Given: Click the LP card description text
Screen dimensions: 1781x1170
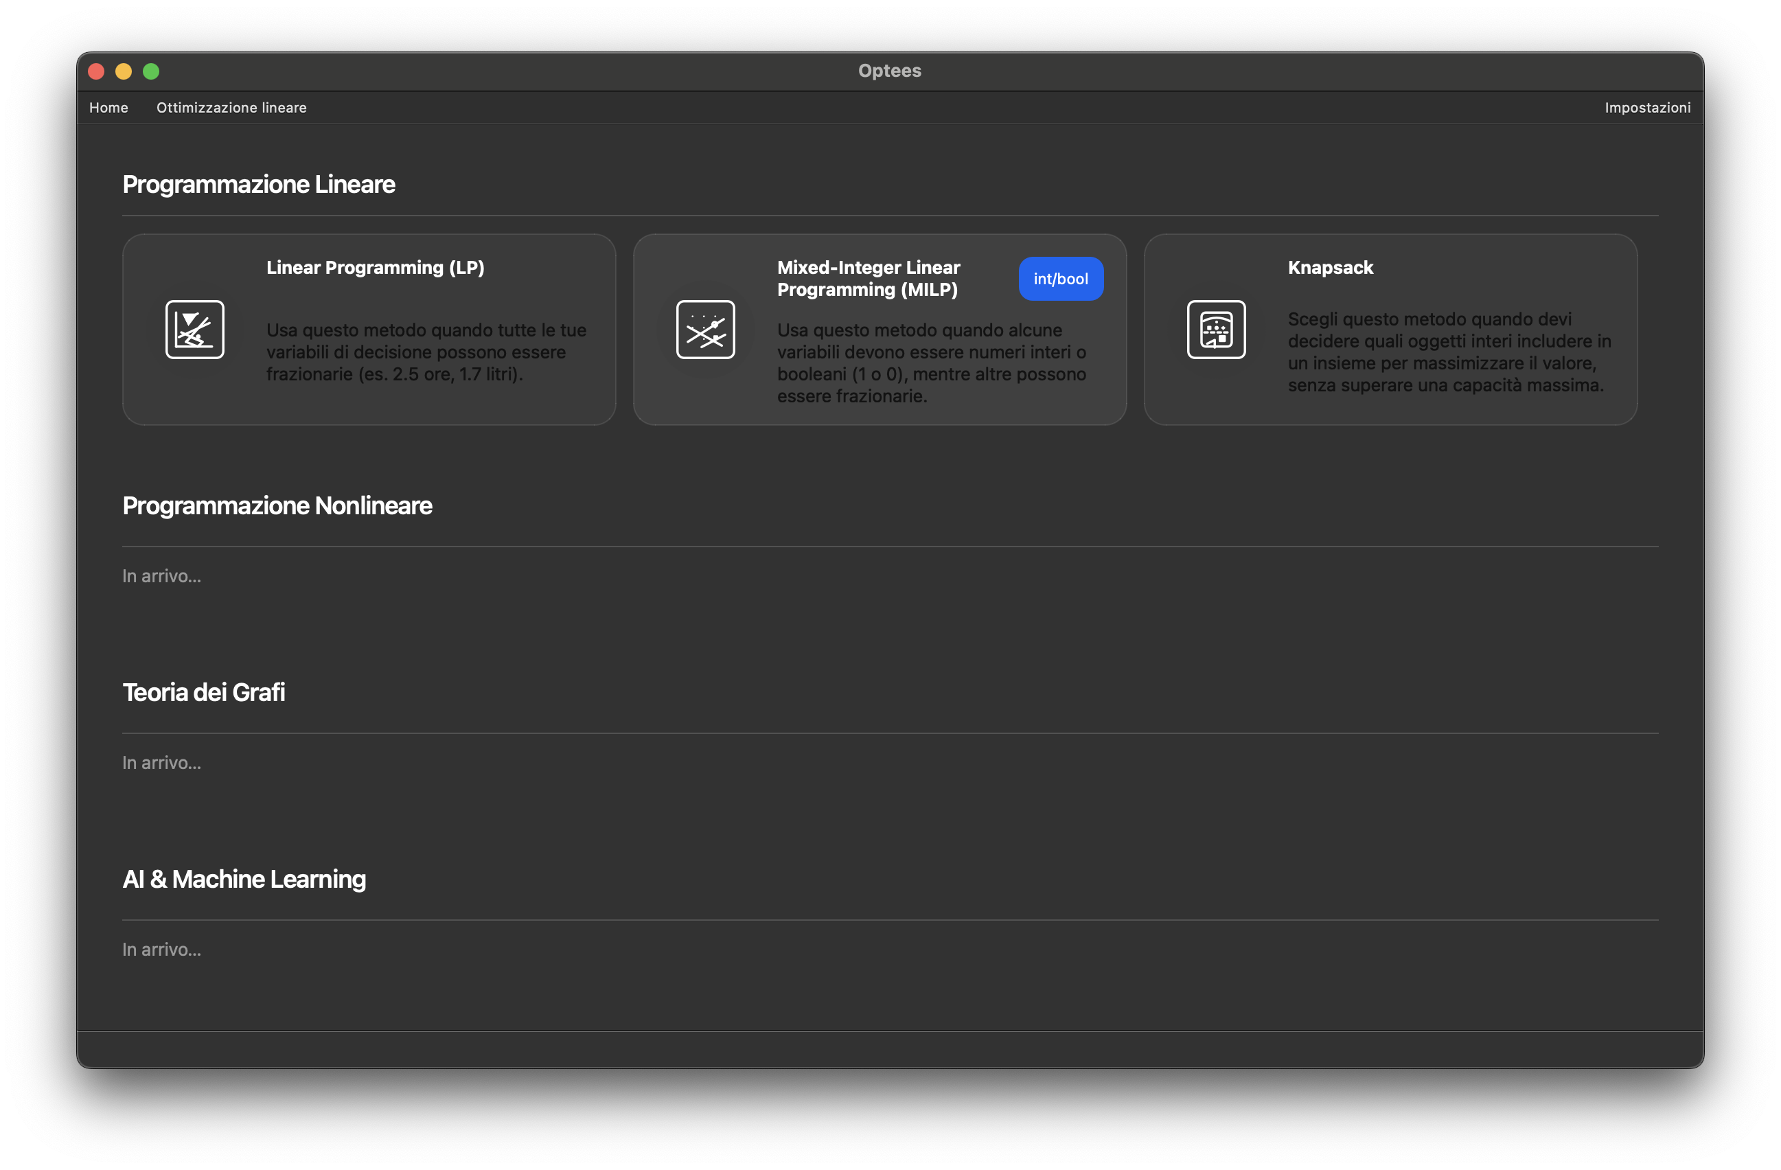Looking at the screenshot, I should pyautogui.click(x=426, y=352).
